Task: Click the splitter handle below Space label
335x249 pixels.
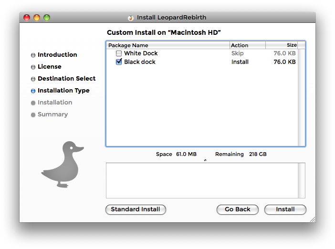Action: 205,160
